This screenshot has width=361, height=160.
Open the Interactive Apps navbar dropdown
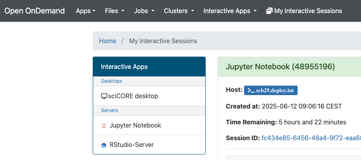(230, 11)
